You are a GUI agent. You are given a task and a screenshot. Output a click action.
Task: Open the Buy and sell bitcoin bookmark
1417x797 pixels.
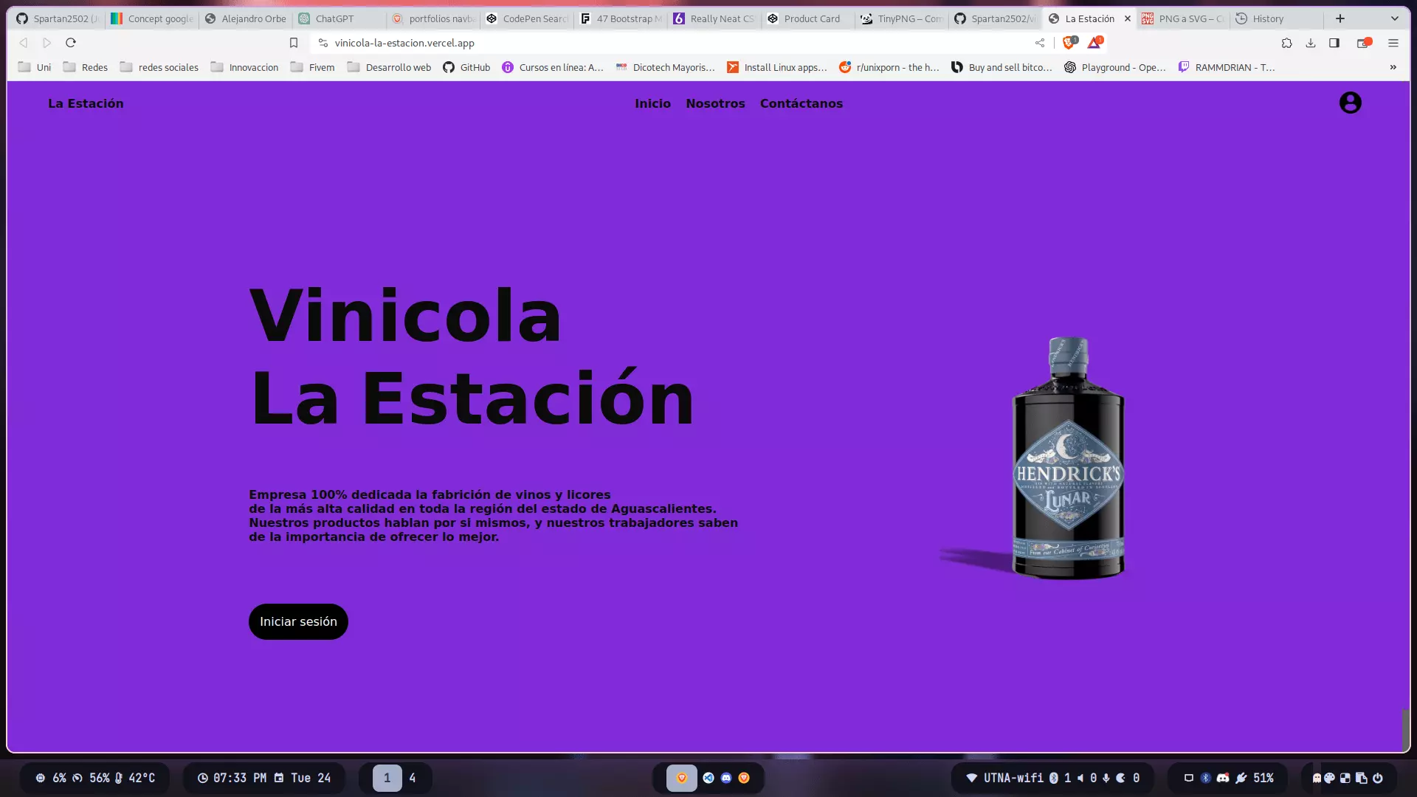(x=1001, y=67)
